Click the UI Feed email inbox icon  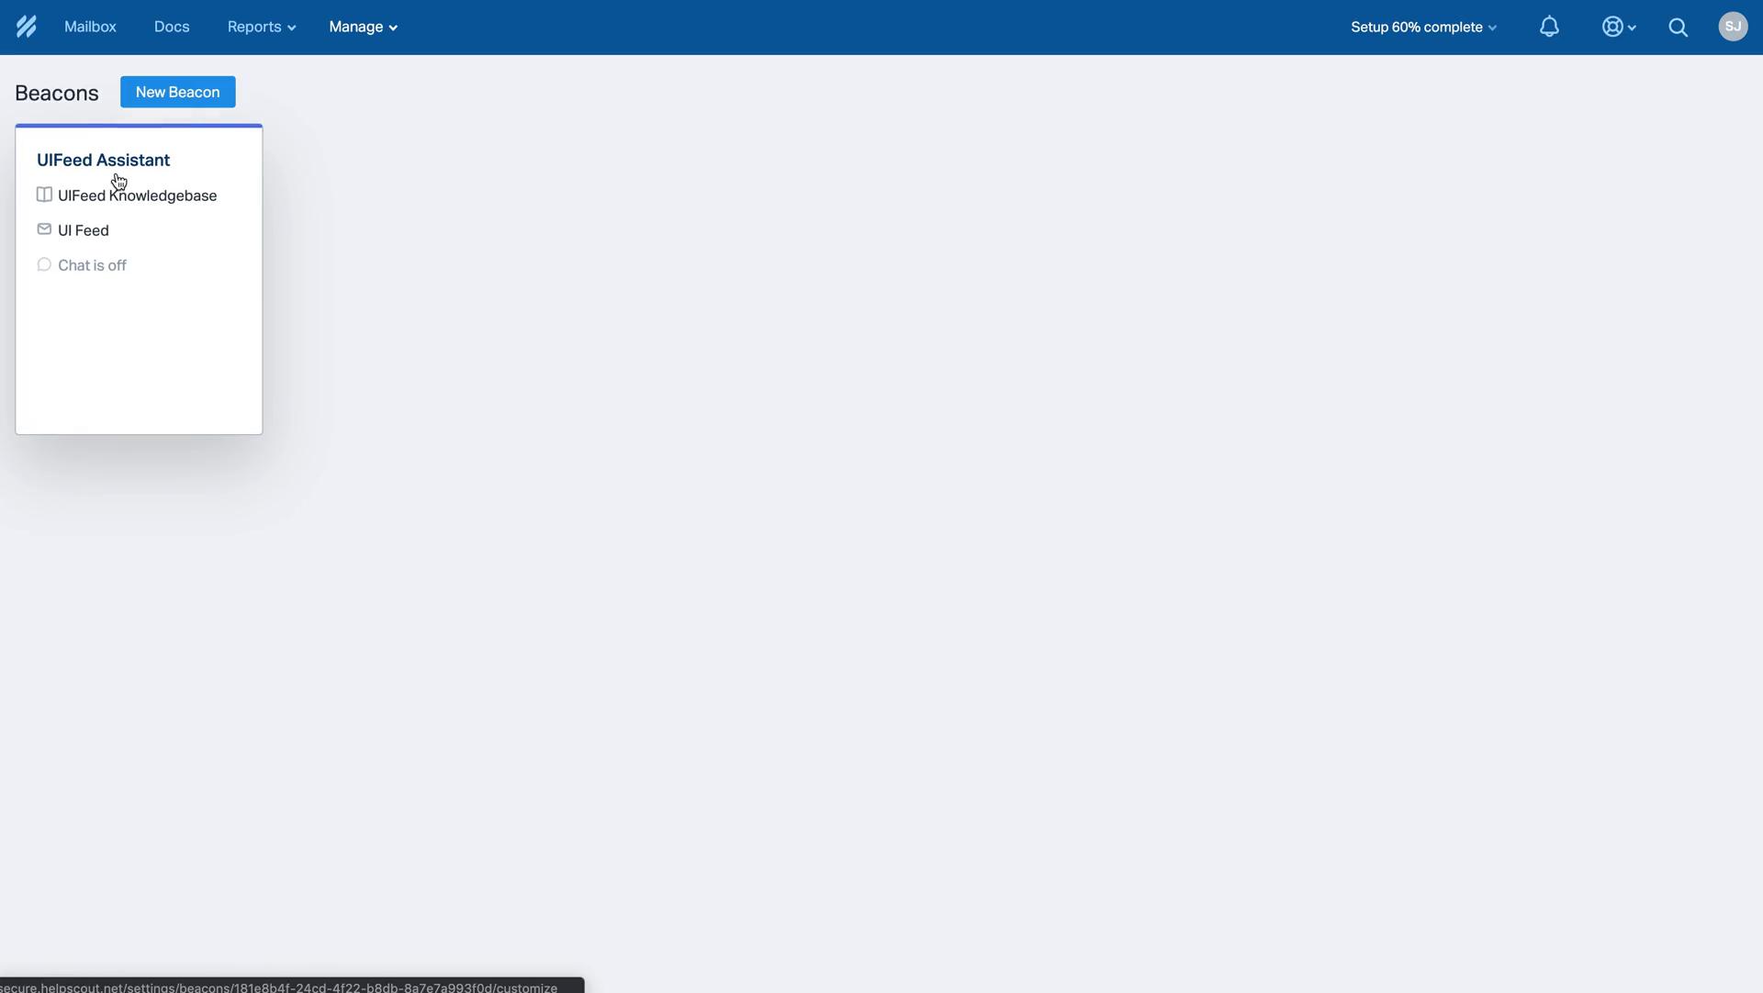pos(43,229)
